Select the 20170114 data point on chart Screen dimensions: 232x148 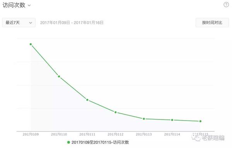pos(172,120)
